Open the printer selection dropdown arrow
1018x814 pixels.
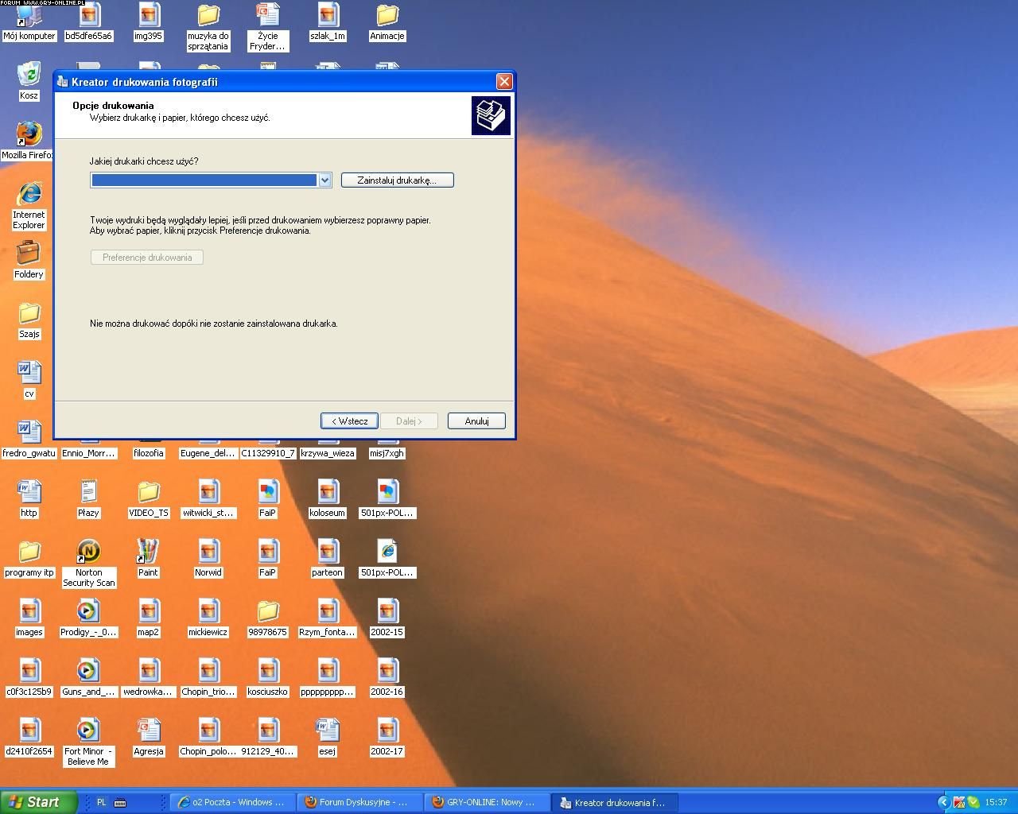(x=324, y=180)
